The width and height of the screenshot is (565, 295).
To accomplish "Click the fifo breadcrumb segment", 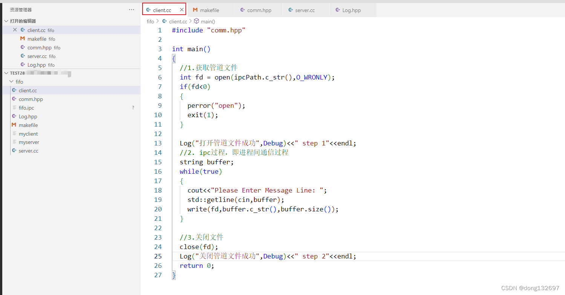I will (x=150, y=21).
